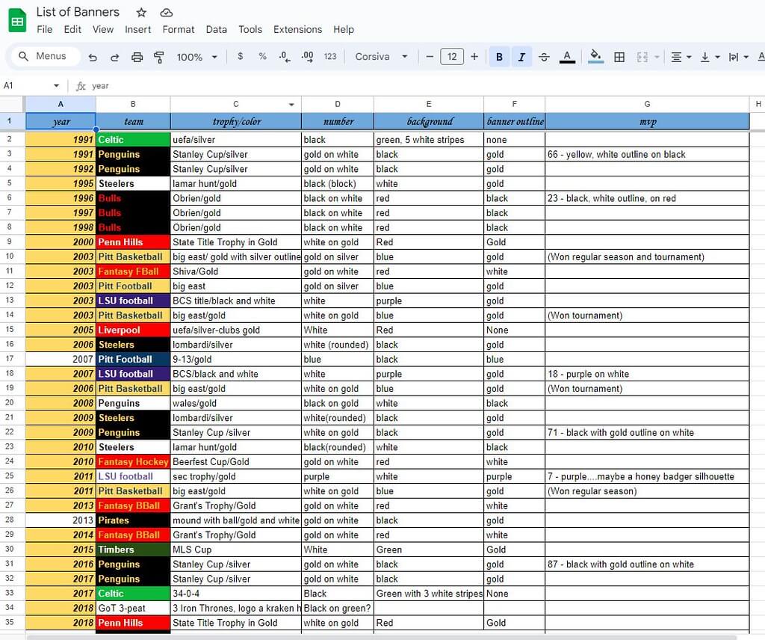Open the borders tool
The image size is (765, 640).
tap(619, 57)
